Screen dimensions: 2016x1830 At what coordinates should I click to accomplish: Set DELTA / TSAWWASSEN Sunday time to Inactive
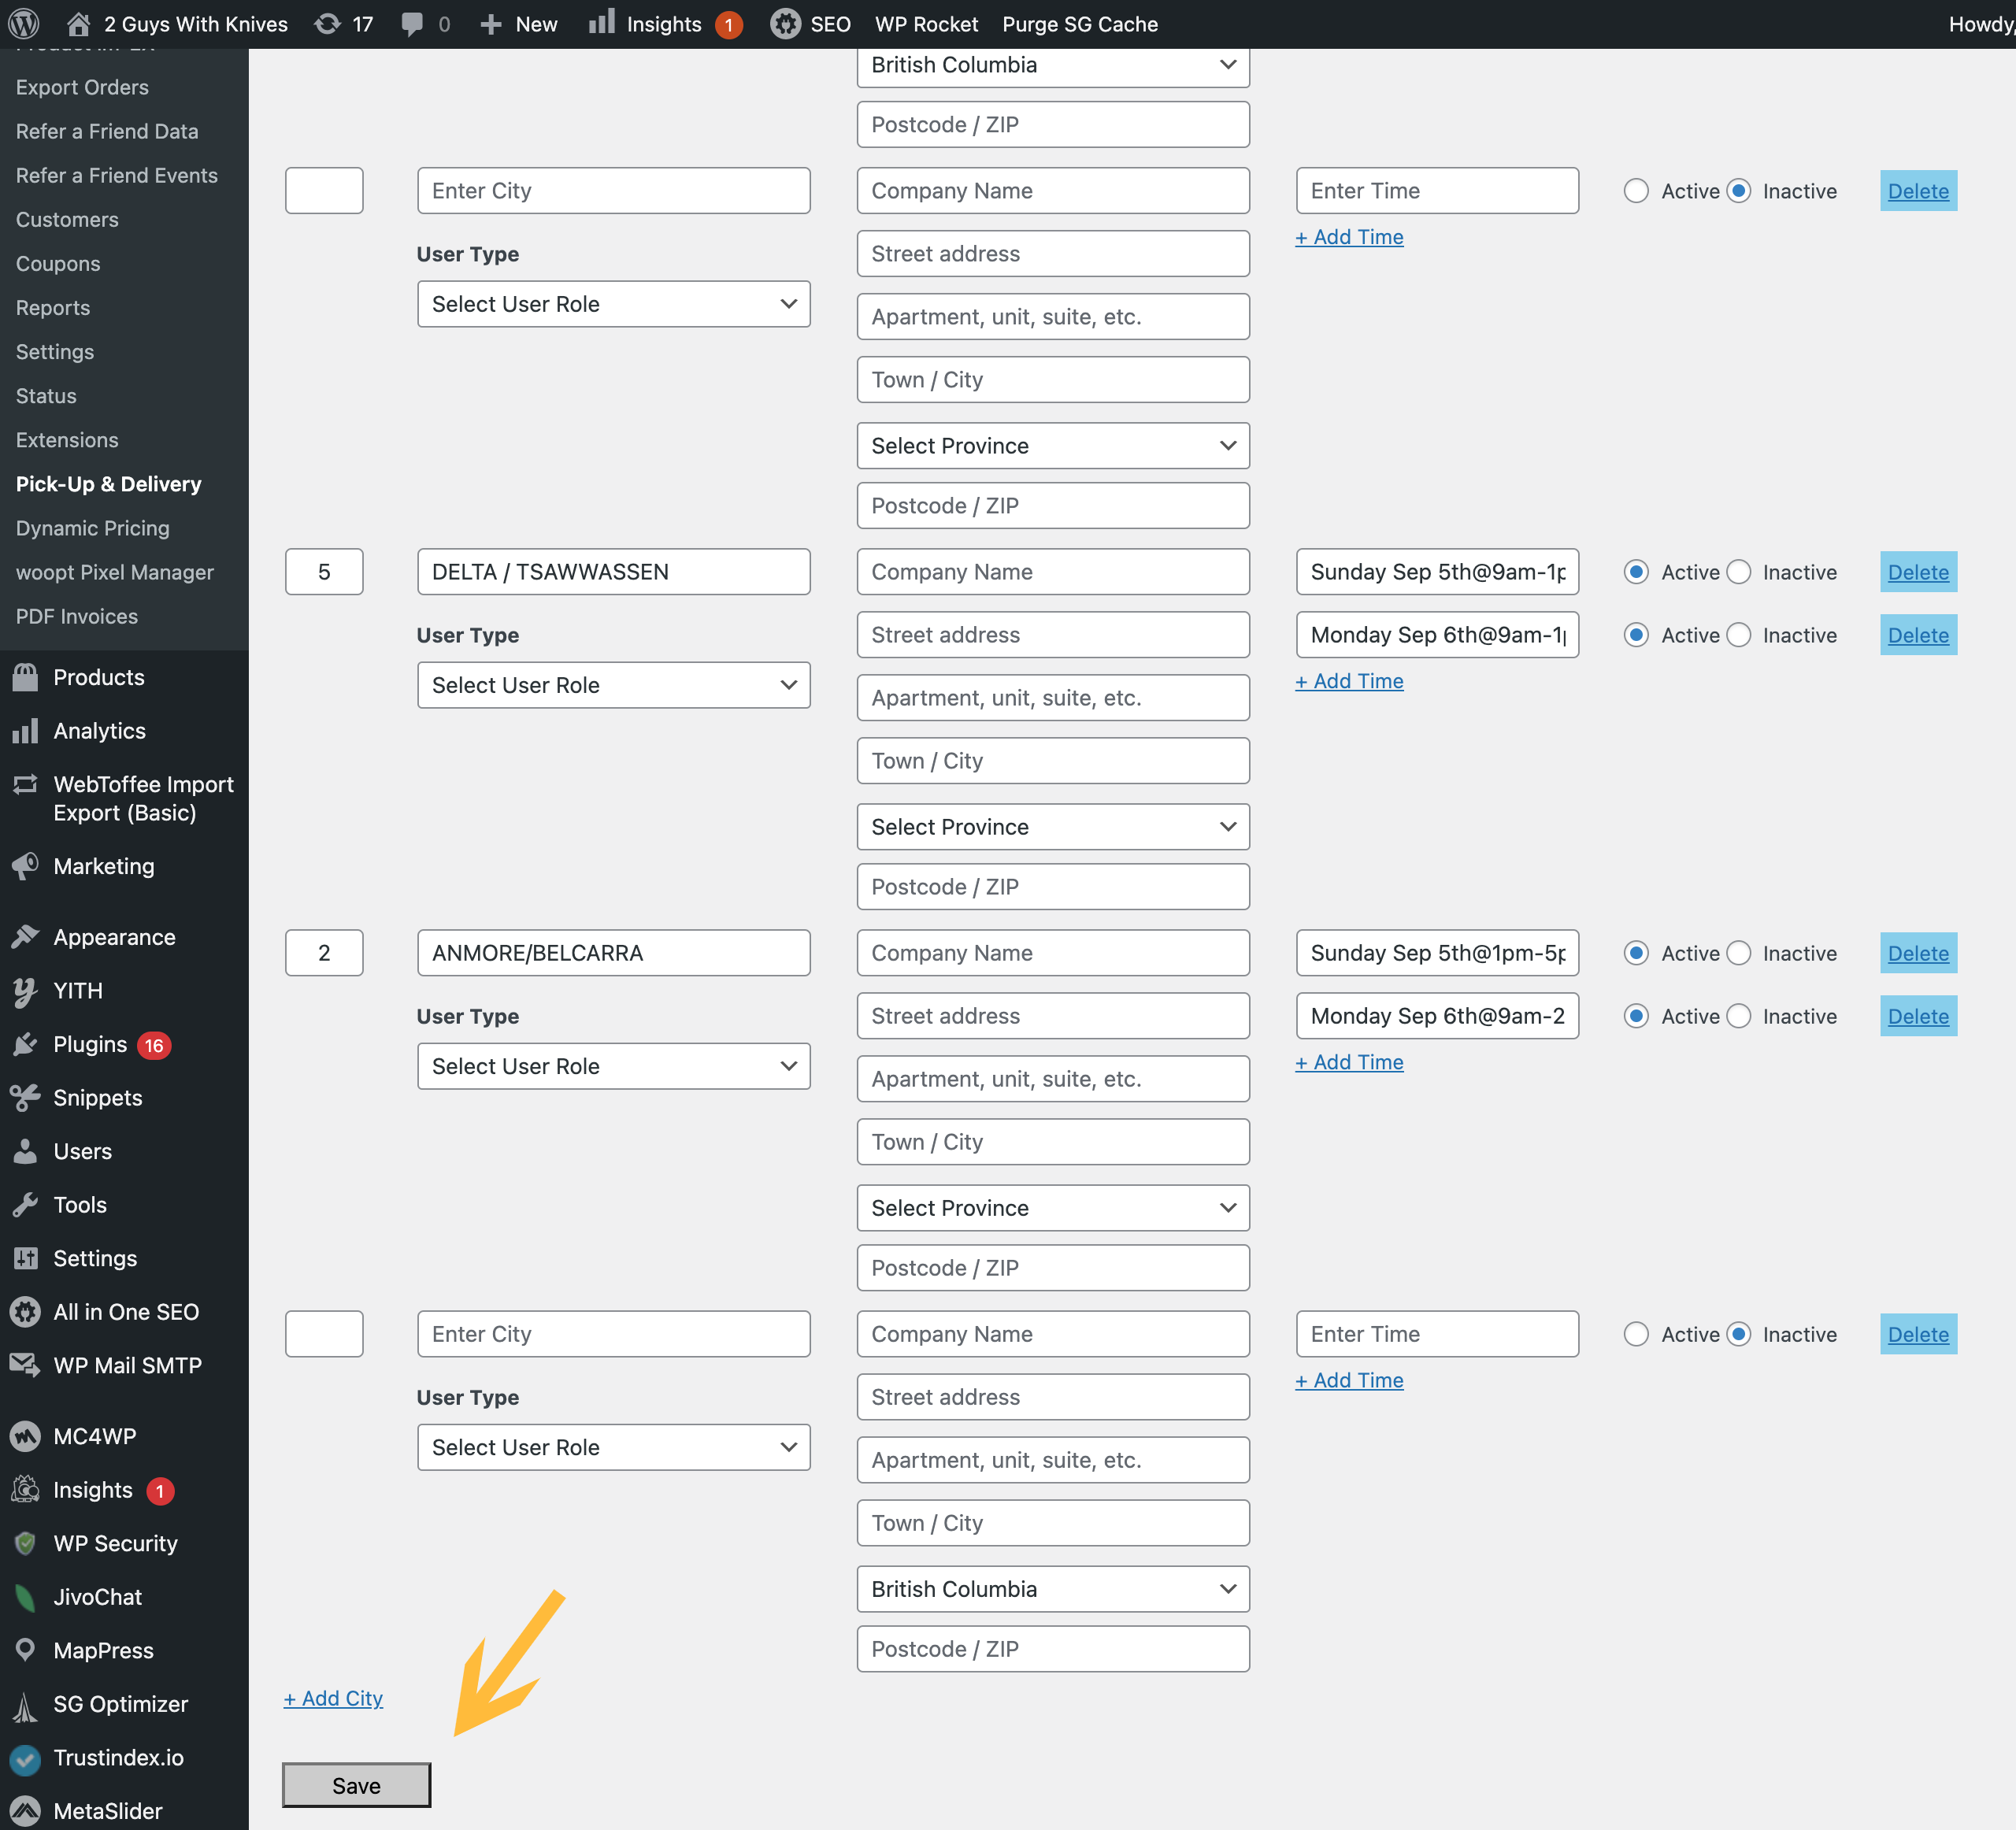pos(1739,572)
